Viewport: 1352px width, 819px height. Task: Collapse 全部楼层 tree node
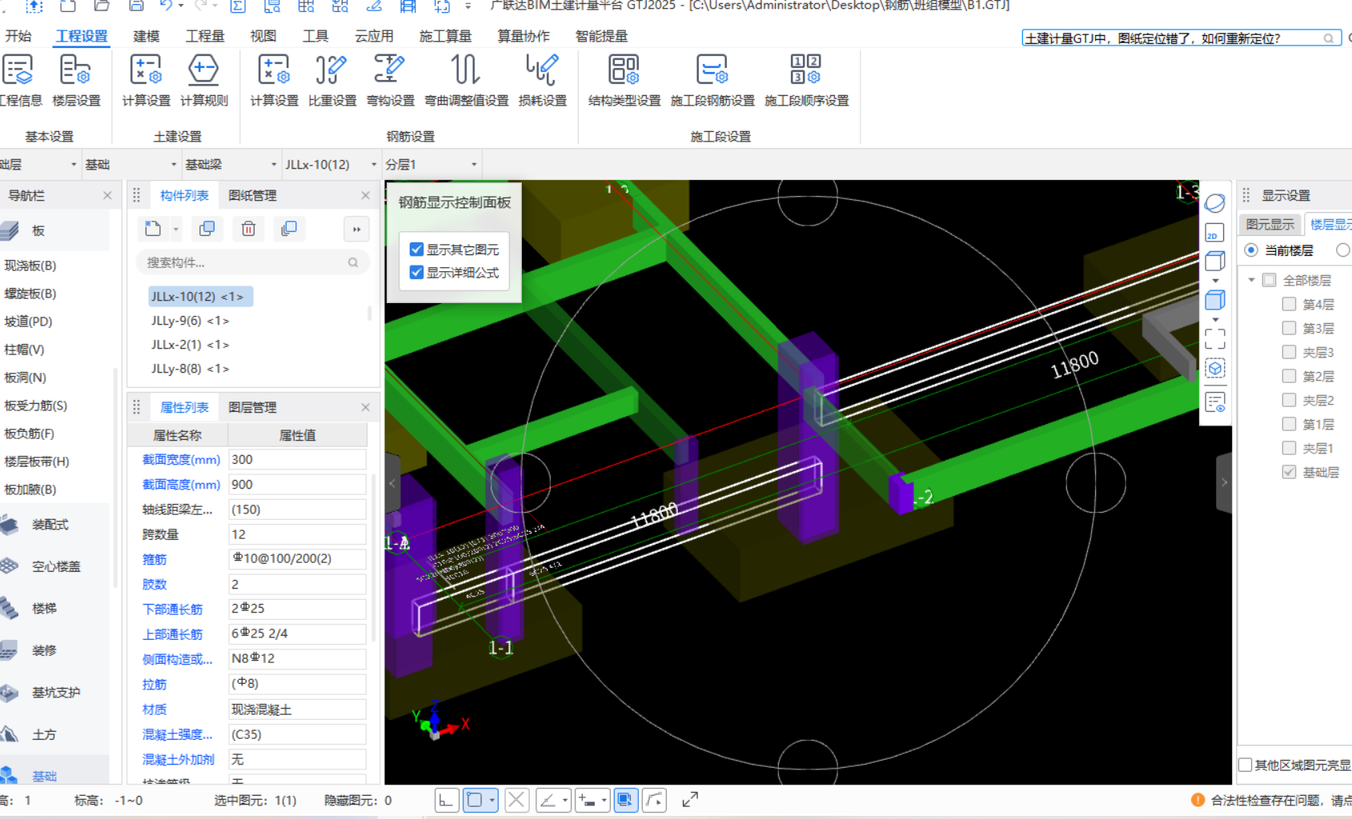(1251, 280)
